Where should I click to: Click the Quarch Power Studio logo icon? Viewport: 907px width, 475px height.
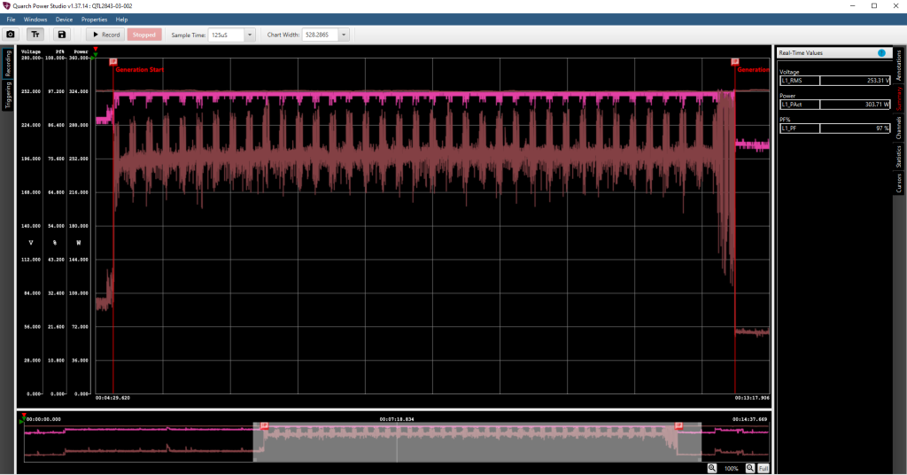[6, 6]
